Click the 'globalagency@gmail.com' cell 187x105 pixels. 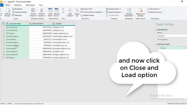click(x=64, y=48)
